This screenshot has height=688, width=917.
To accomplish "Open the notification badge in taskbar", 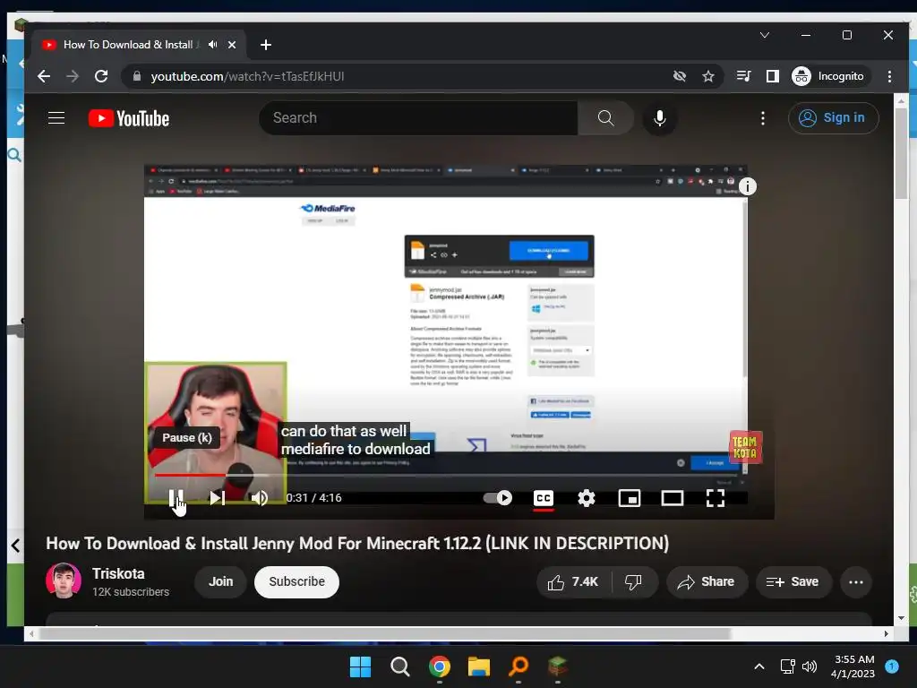I will click(892, 666).
